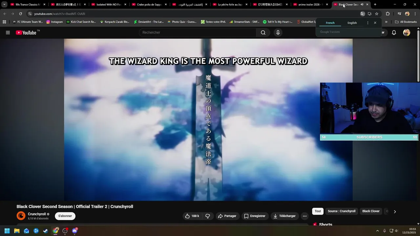Click the Partager share button

[x=227, y=216]
